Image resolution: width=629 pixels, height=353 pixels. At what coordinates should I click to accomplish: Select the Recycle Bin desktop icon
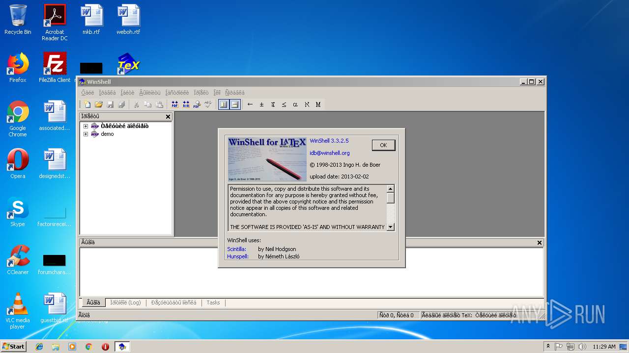pyautogui.click(x=18, y=20)
